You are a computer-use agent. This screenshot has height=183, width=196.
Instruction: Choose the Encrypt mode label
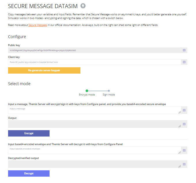pos(87,95)
